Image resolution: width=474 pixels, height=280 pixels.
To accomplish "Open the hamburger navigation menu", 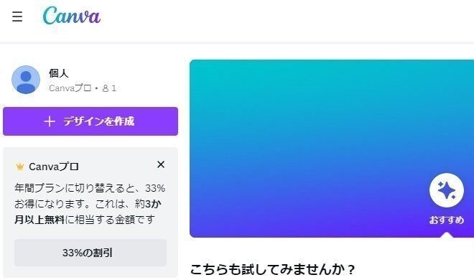I will (17, 17).
